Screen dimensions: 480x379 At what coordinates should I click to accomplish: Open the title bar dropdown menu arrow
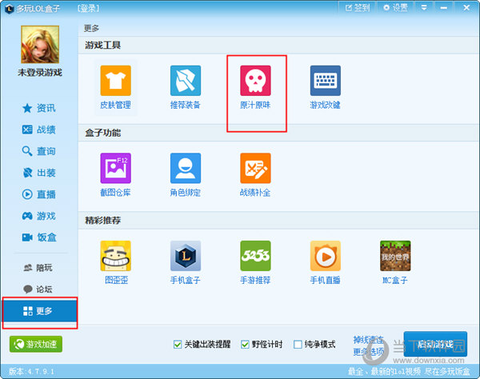click(x=424, y=8)
